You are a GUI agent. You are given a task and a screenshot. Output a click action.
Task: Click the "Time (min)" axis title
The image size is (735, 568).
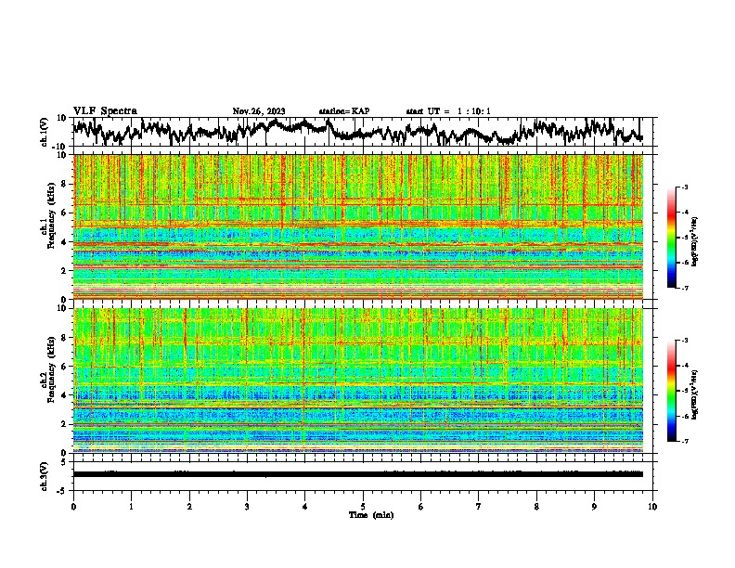pyautogui.click(x=371, y=515)
